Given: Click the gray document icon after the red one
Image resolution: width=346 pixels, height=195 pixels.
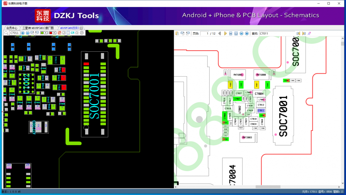Looking at the screenshot, I should click(64, 33).
